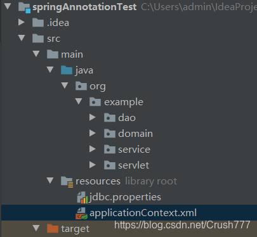This screenshot has width=257, height=237.
Task: Expand the domain package arrow
Action: 93,133
